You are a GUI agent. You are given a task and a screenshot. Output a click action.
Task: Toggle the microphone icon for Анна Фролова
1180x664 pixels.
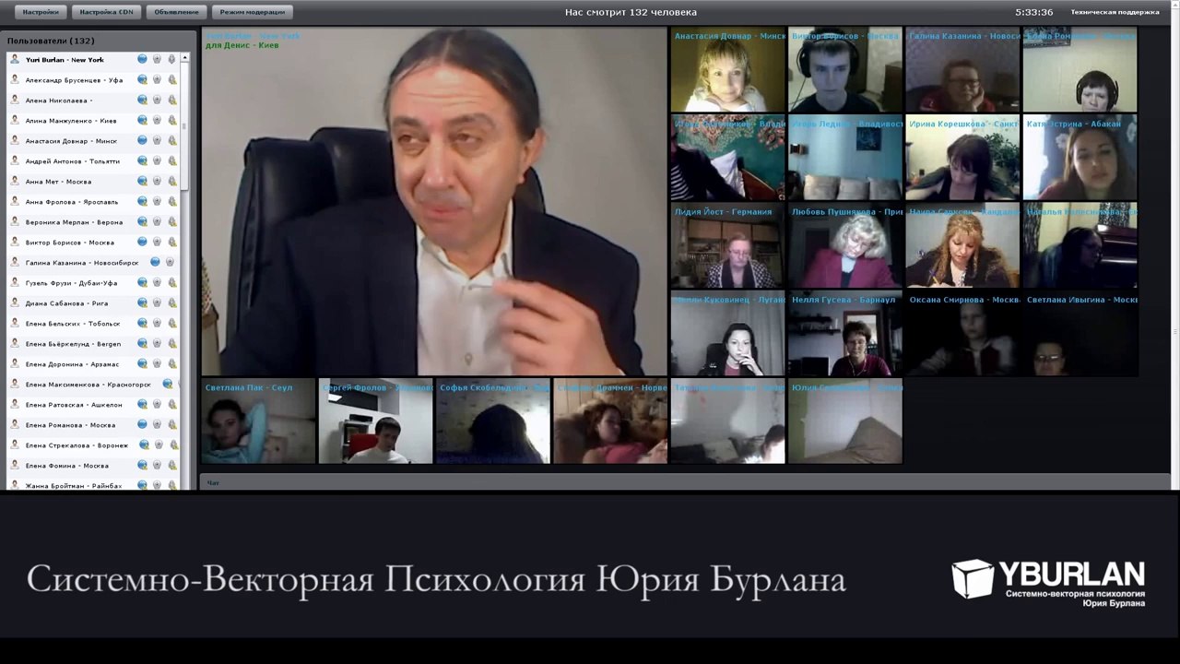[x=171, y=201]
